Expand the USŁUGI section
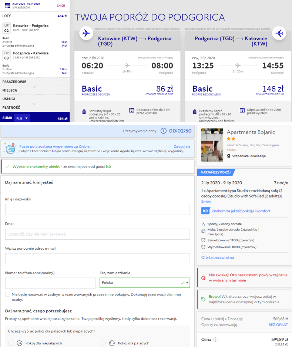Viewport: 292px width, 347px height. tap(35, 99)
